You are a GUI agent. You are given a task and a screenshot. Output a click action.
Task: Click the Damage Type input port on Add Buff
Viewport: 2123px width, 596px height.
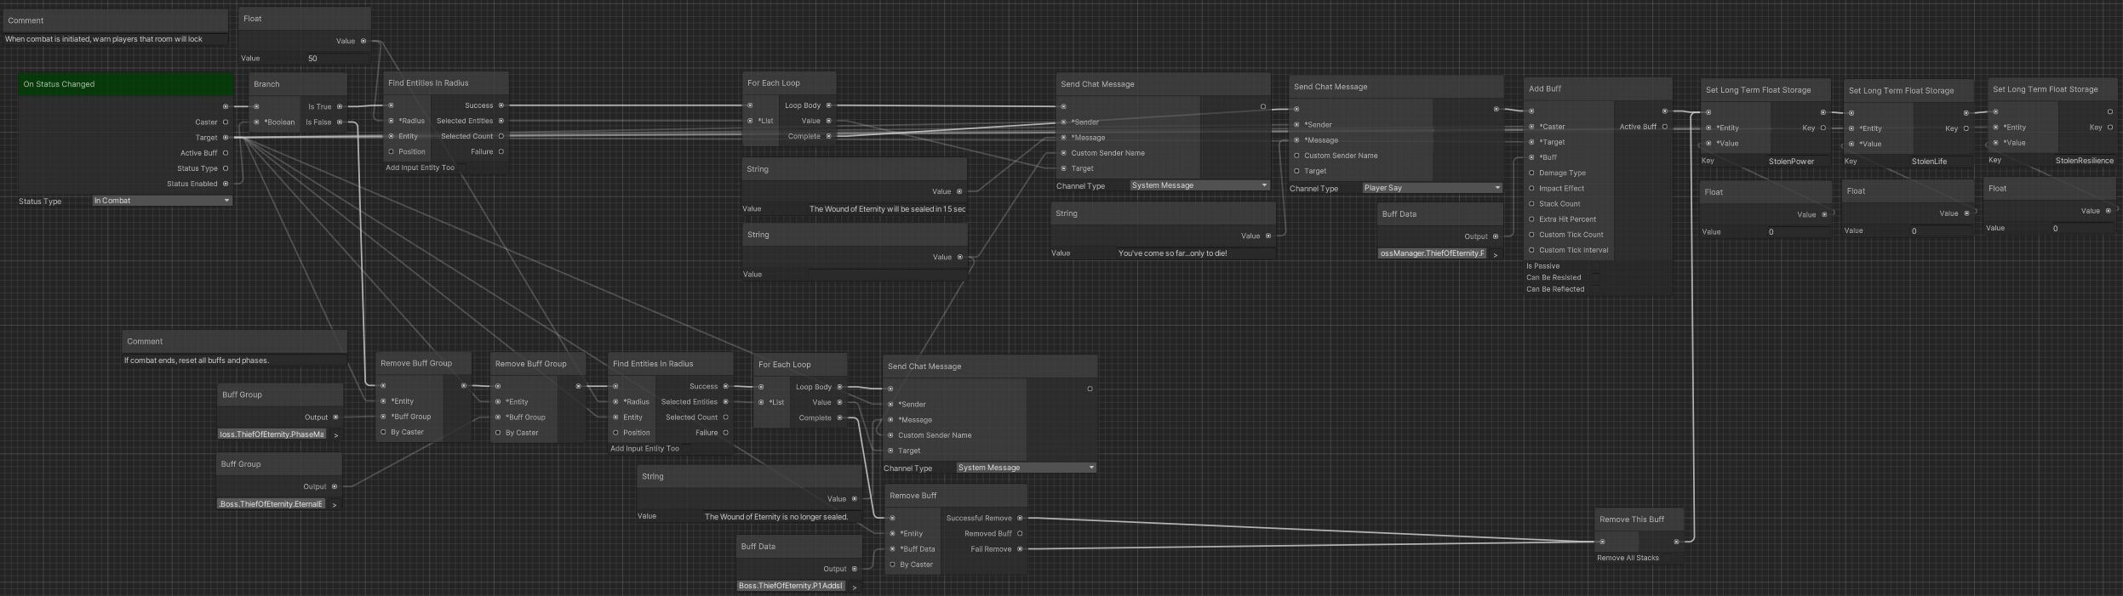click(1531, 173)
